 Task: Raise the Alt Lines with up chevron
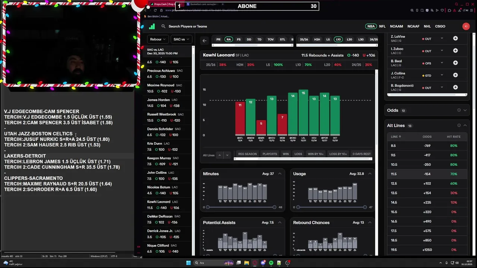[219, 155]
